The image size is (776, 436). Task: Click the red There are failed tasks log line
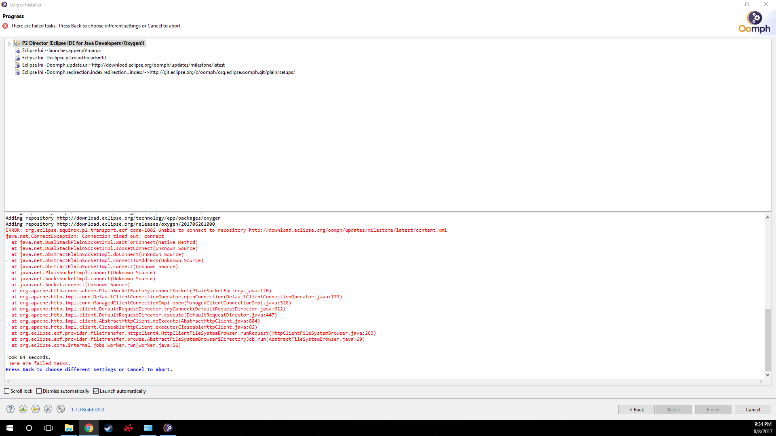coord(38,363)
